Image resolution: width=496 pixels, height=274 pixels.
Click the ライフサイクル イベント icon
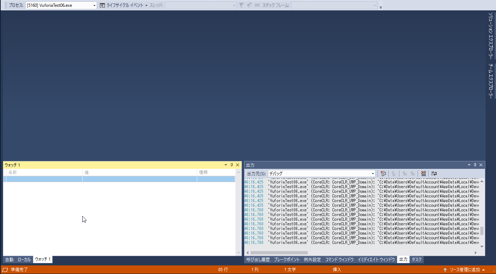[x=102, y=5]
